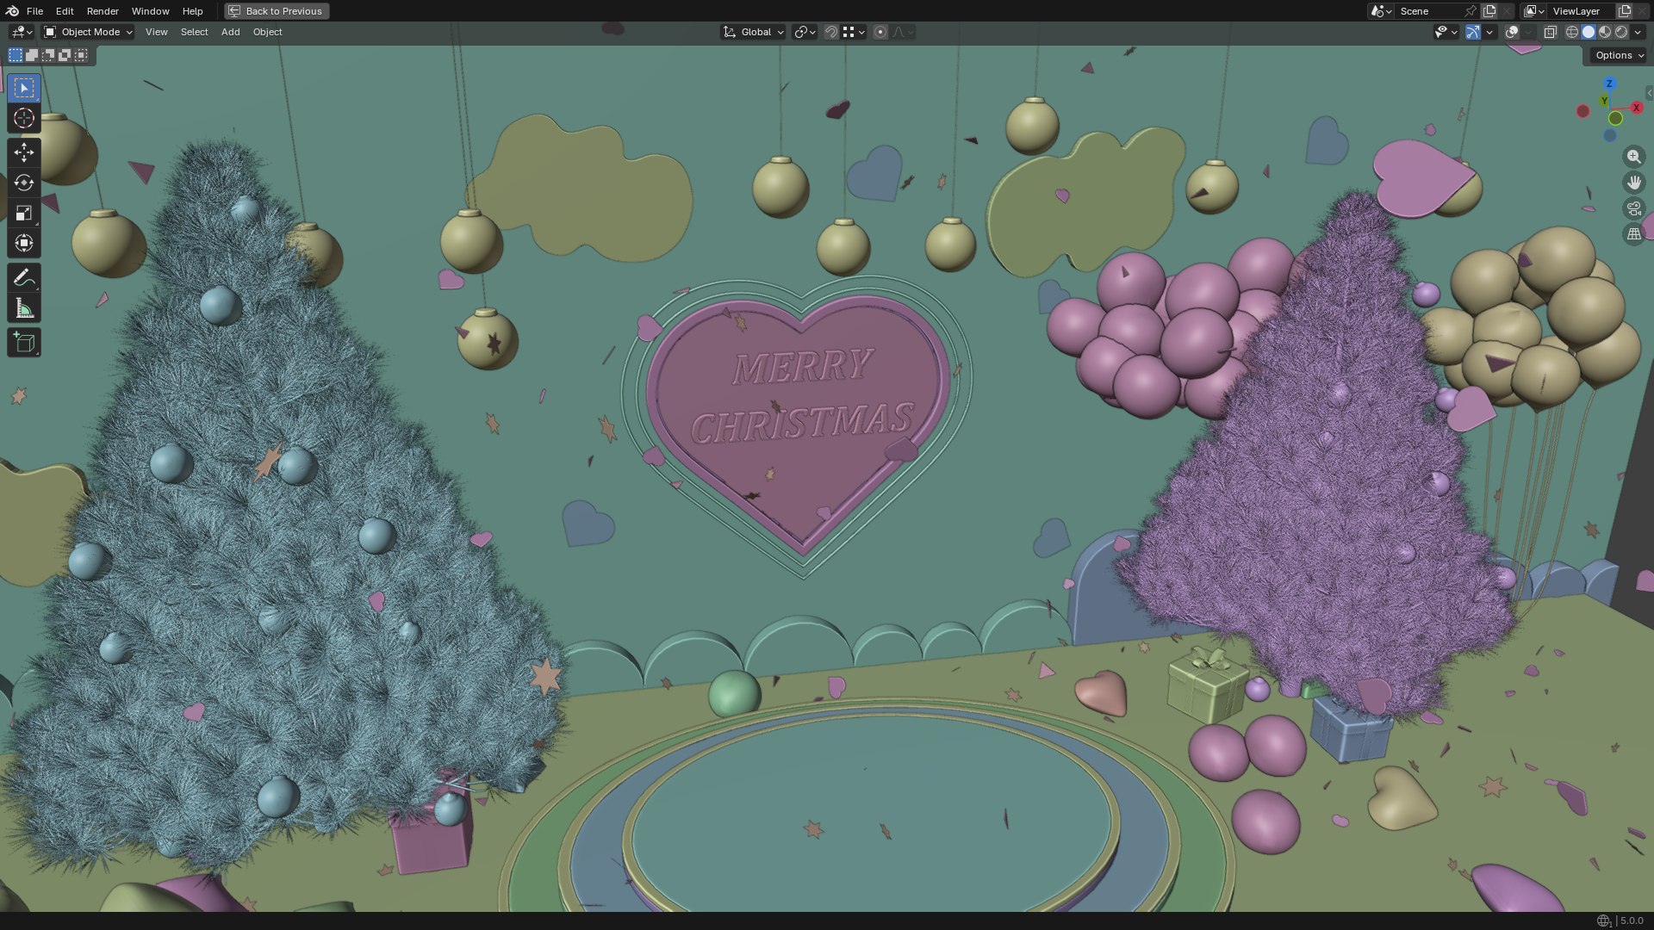Click the X axis on navigation gizmo
The width and height of the screenshot is (1654, 930).
(1636, 108)
